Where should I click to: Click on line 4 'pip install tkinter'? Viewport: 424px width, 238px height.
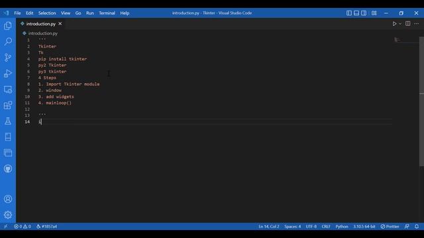point(62,59)
